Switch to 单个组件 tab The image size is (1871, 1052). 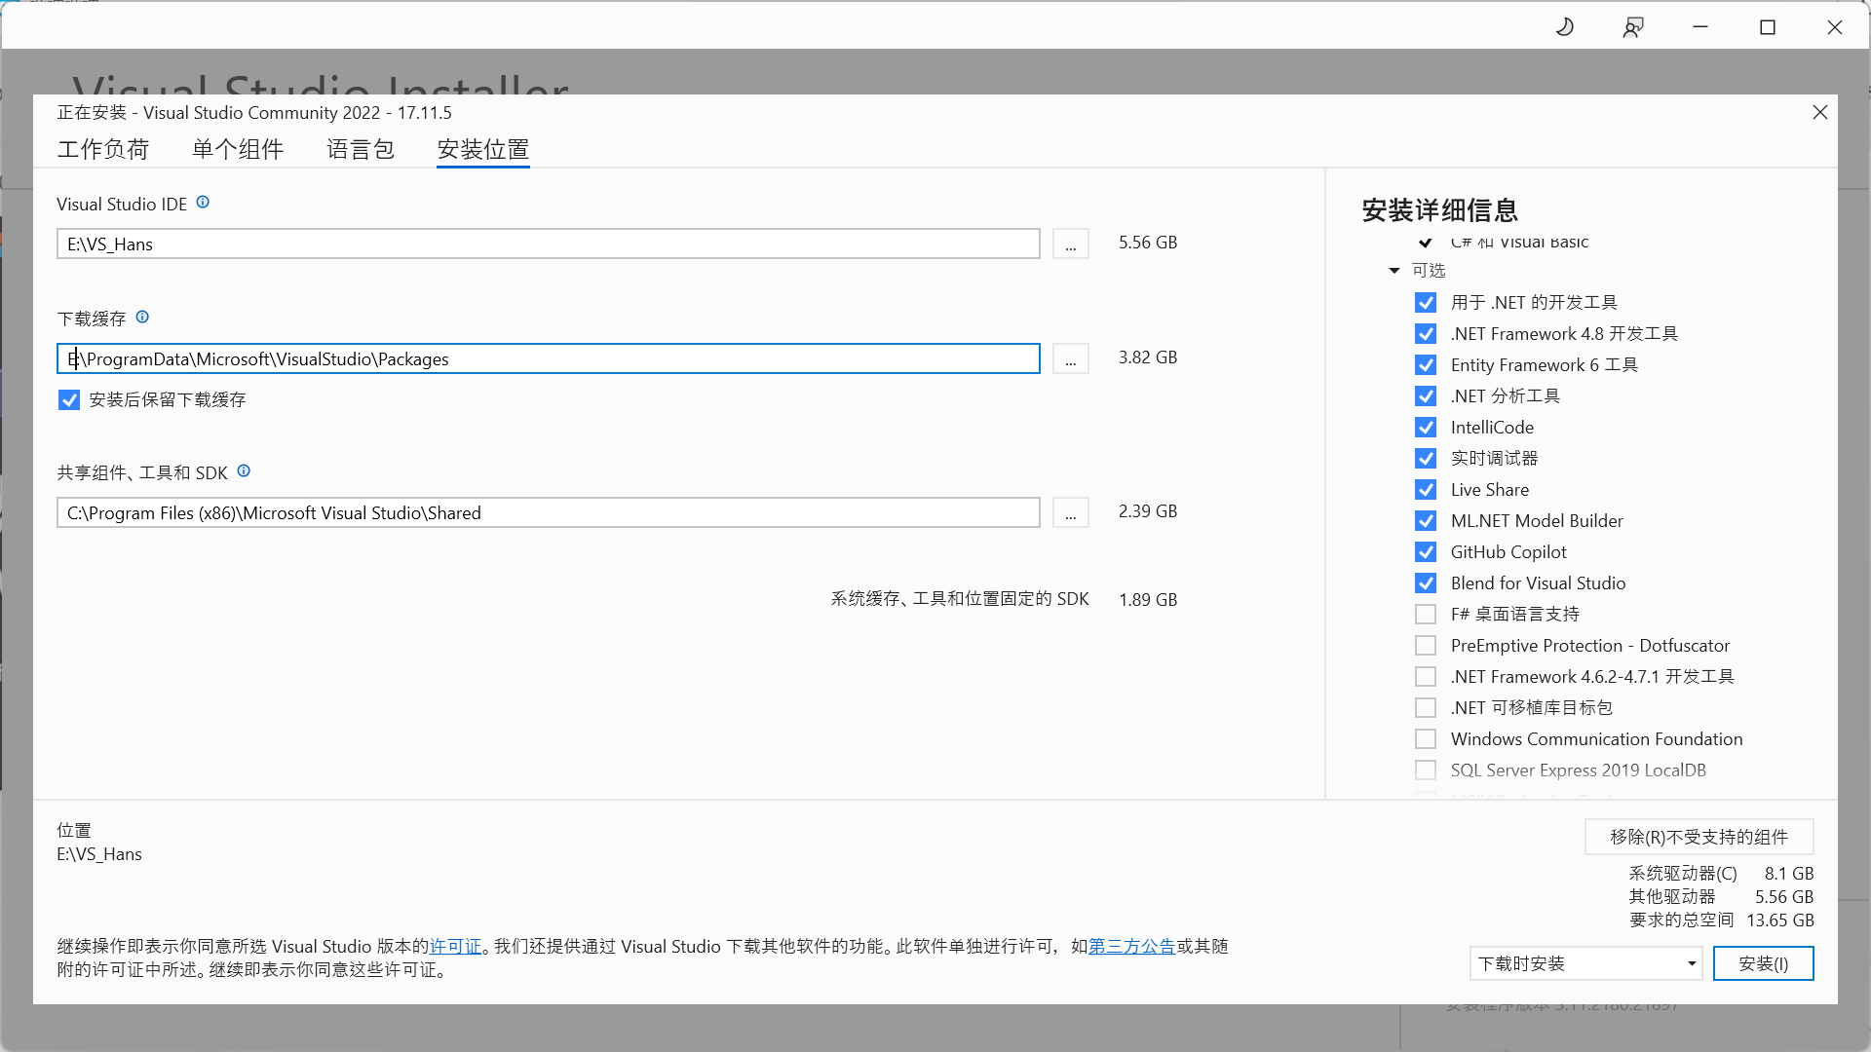[x=237, y=149]
